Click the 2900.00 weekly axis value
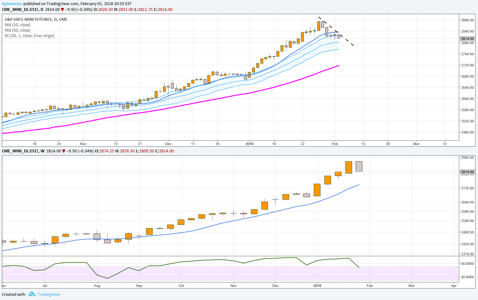The width and height of the screenshot is (478, 300). click(x=467, y=158)
